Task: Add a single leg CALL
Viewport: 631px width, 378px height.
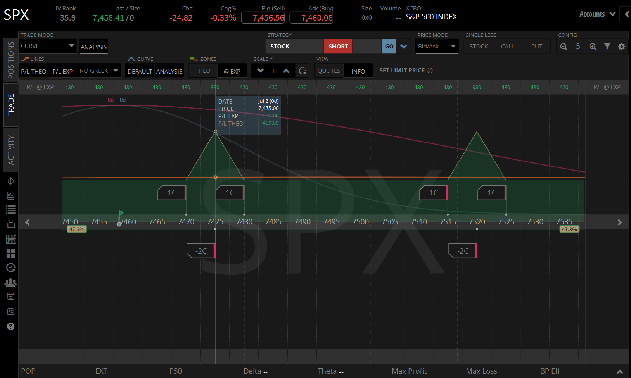Action: (508, 47)
